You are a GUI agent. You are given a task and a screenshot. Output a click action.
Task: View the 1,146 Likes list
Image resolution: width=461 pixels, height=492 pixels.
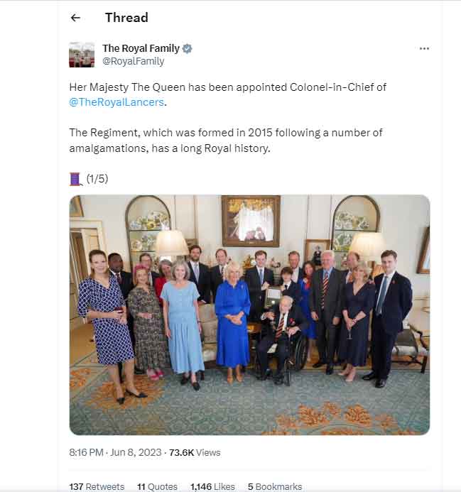click(212, 486)
